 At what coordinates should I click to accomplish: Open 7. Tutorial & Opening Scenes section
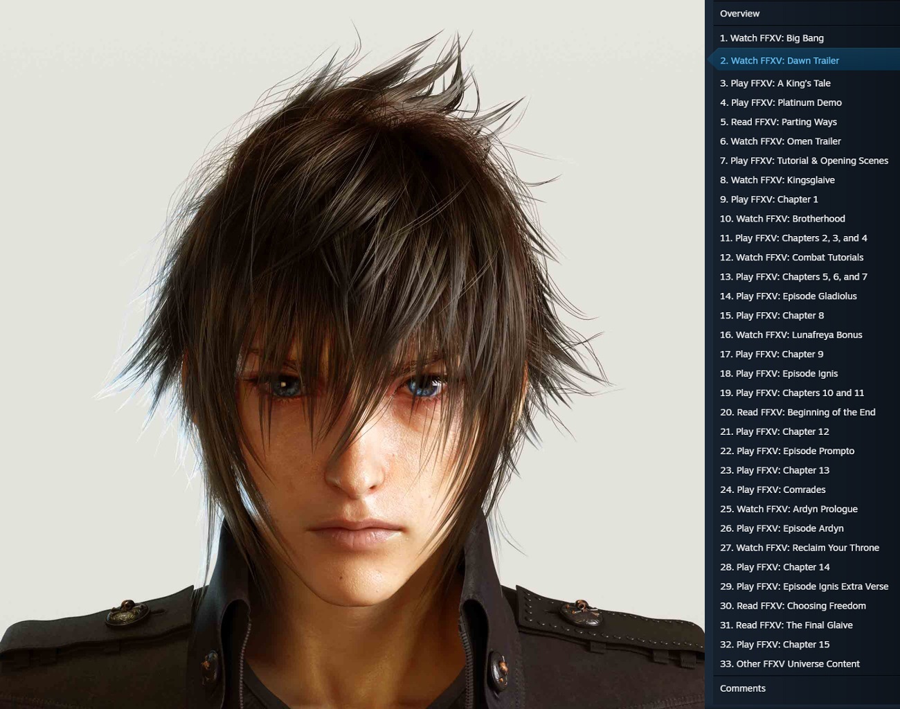pyautogui.click(x=804, y=161)
